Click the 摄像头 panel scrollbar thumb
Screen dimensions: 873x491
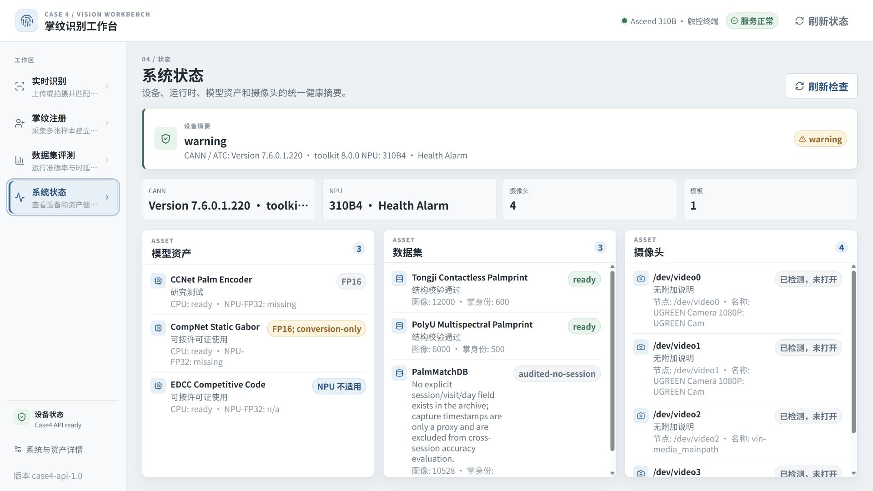pyautogui.click(x=853, y=351)
